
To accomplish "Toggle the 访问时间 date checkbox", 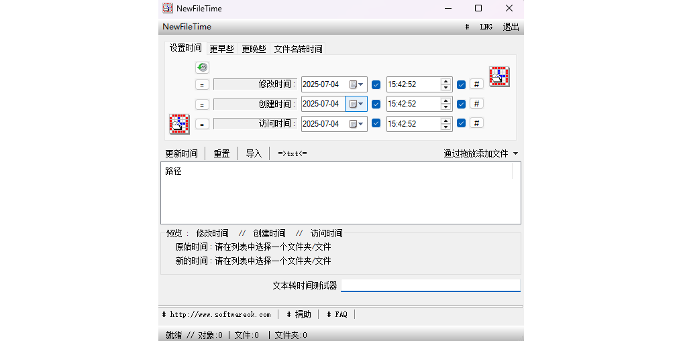I will click(x=376, y=123).
